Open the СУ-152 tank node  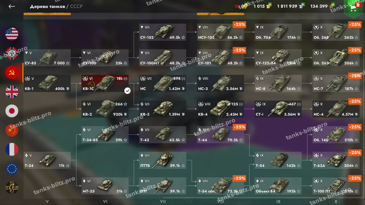163,32
